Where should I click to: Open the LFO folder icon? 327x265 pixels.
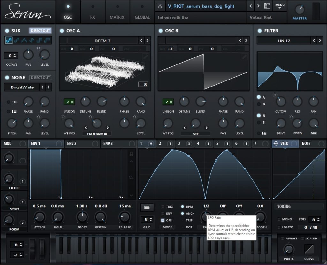(x=147, y=208)
